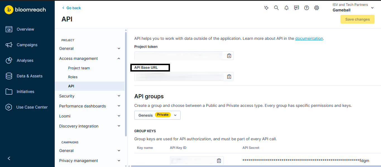The width and height of the screenshot is (381, 167).
Task: Click the Bloomreach logo
Action: (25, 10)
